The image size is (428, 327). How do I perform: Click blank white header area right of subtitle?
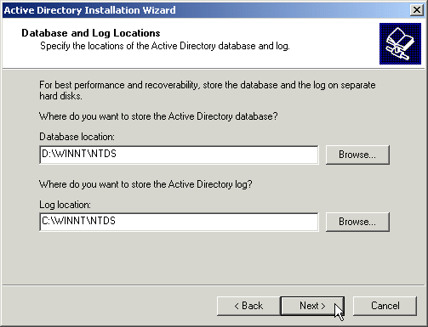334,46
